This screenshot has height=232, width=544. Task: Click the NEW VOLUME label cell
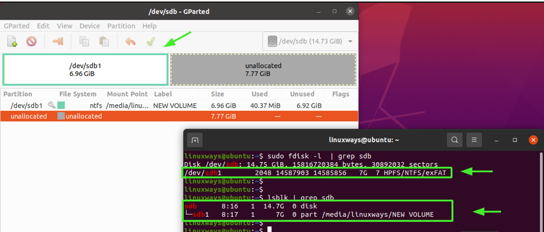(175, 105)
